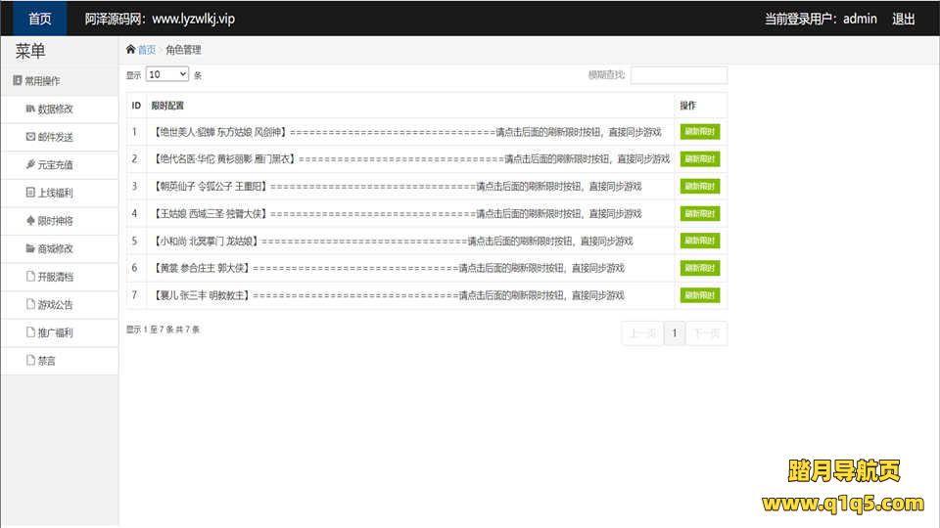Click the spade icon for 限时神将
Image resolution: width=940 pixels, height=528 pixels.
(x=30, y=221)
